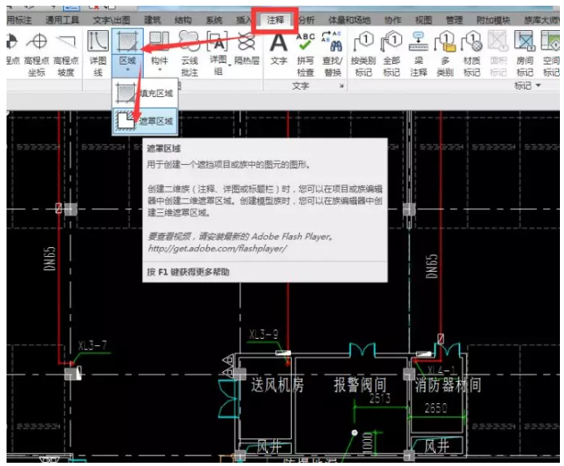Activate the 文字 text tool

point(279,48)
